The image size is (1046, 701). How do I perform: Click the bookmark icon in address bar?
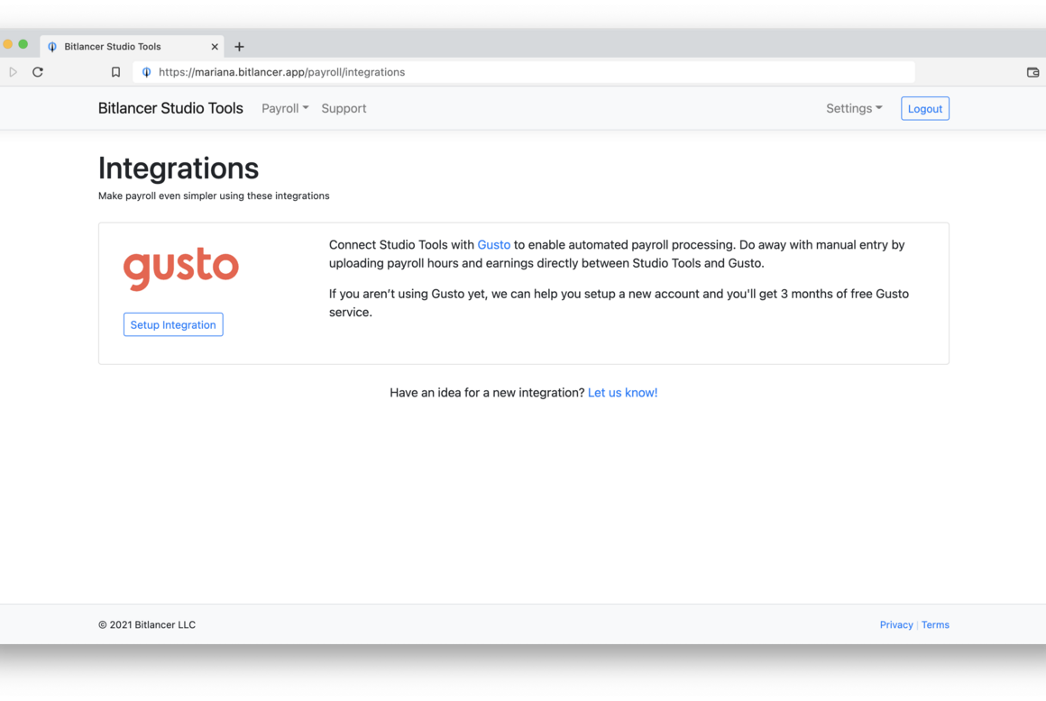click(x=115, y=72)
